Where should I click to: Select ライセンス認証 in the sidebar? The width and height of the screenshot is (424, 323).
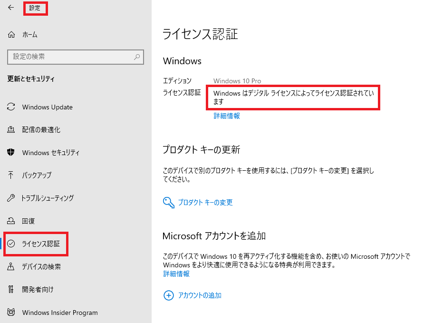coord(41,244)
